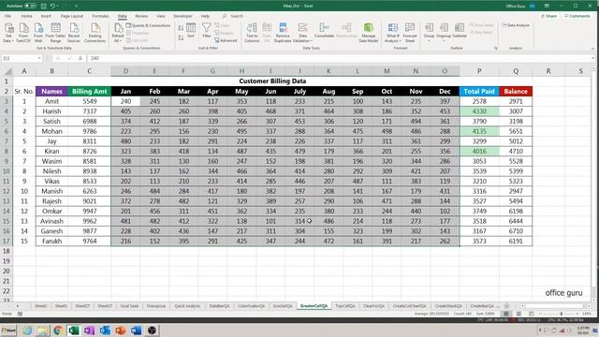Select the blue Total Paid header
This screenshot has width=599, height=337.
point(479,92)
